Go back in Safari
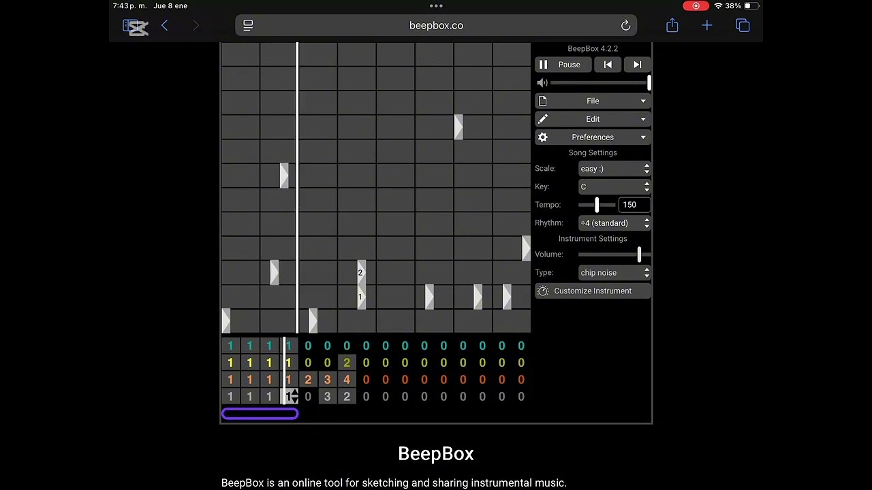 (x=164, y=26)
